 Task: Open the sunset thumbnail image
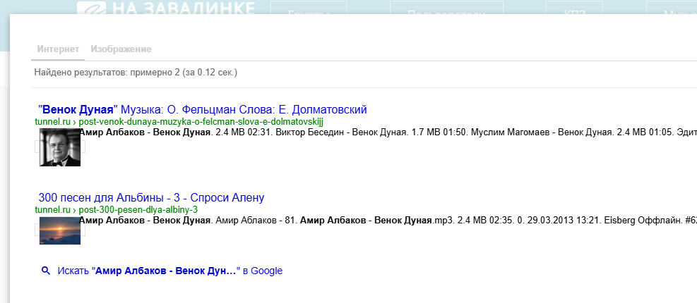pos(60,230)
